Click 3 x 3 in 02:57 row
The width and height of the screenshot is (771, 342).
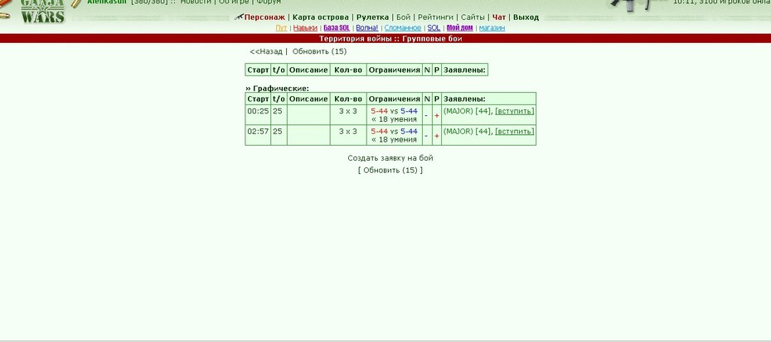coord(348,131)
